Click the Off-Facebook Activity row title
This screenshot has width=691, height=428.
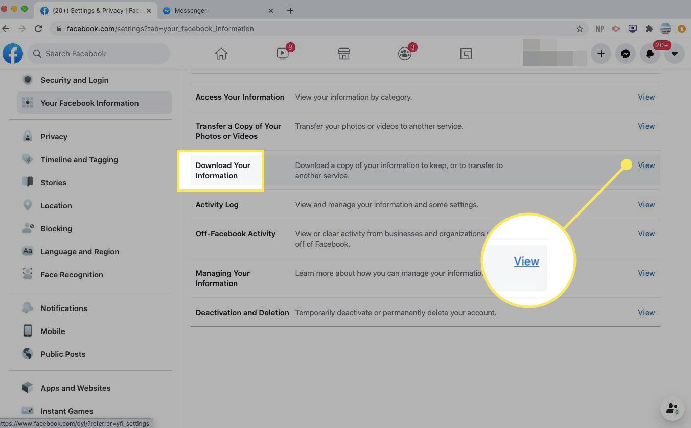(236, 234)
